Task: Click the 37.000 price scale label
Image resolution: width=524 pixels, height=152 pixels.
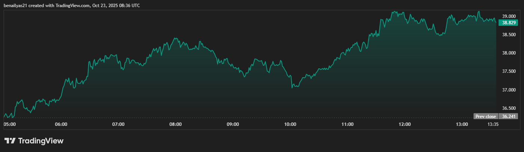Action: [x=509, y=90]
